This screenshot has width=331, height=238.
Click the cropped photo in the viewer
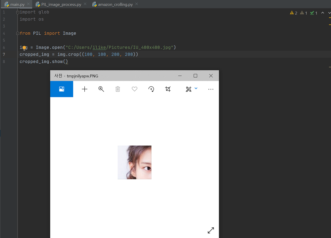[134, 162]
